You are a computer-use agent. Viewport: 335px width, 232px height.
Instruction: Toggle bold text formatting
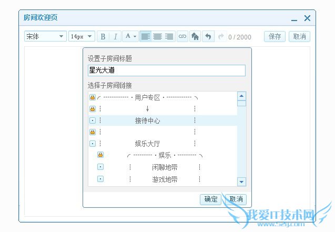pos(103,36)
